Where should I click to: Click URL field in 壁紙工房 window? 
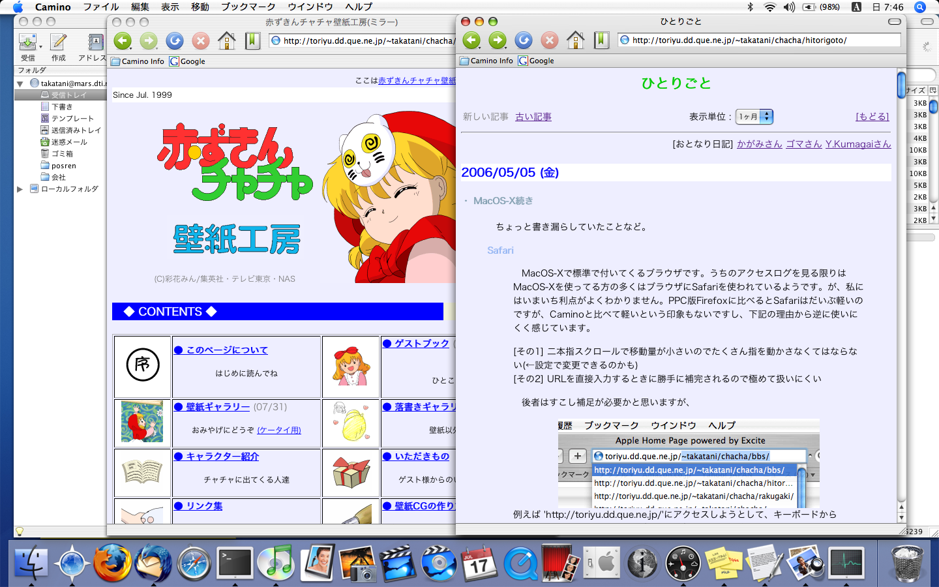pos(363,41)
